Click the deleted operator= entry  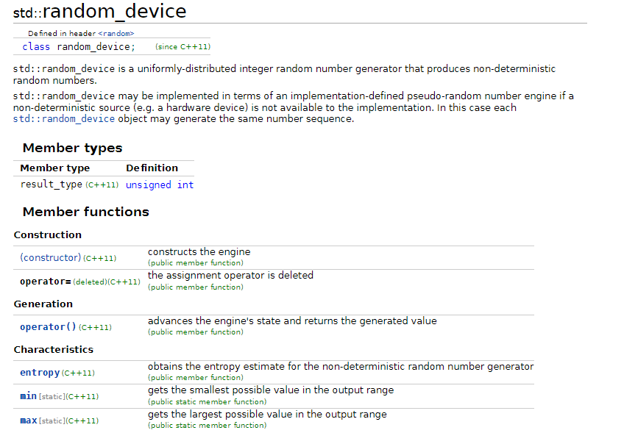[46, 282]
